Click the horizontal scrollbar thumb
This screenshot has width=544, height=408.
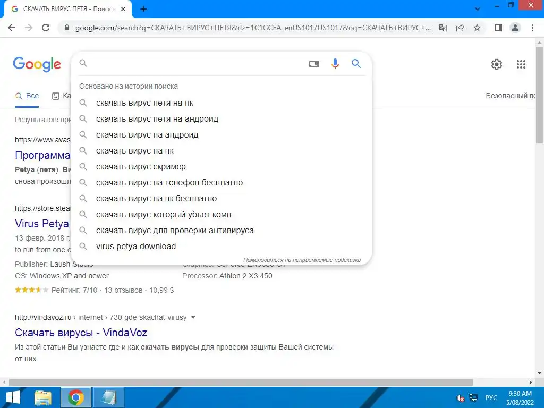click(241, 382)
